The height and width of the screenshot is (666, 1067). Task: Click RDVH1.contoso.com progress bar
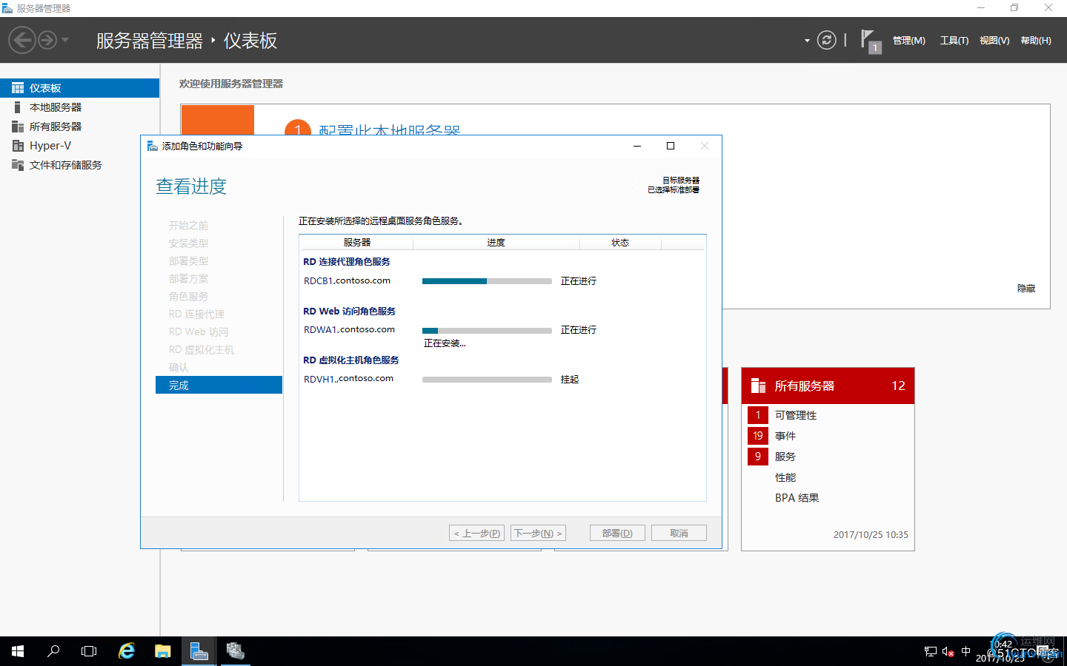coord(487,379)
